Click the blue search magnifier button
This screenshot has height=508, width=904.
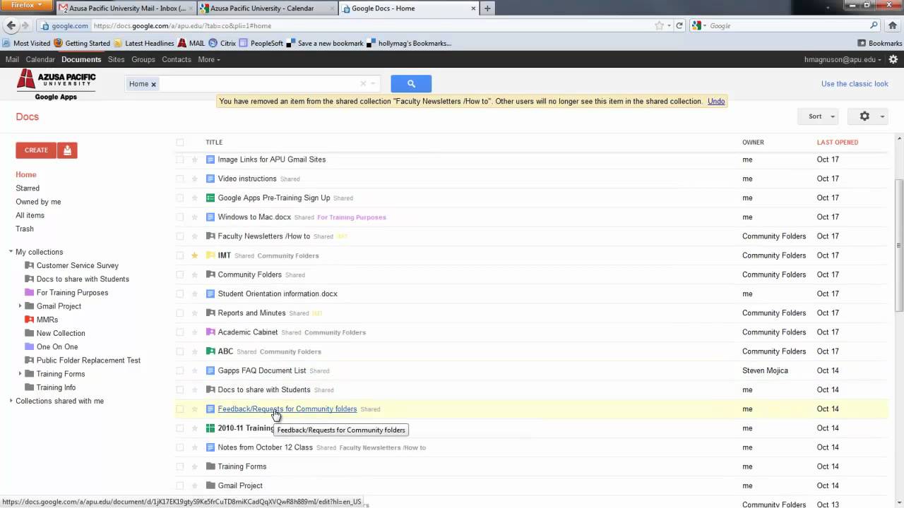coord(411,83)
